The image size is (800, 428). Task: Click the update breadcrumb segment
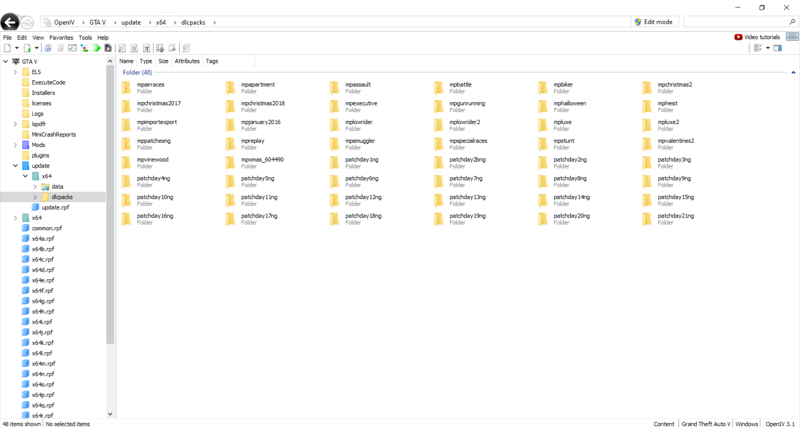pos(131,23)
